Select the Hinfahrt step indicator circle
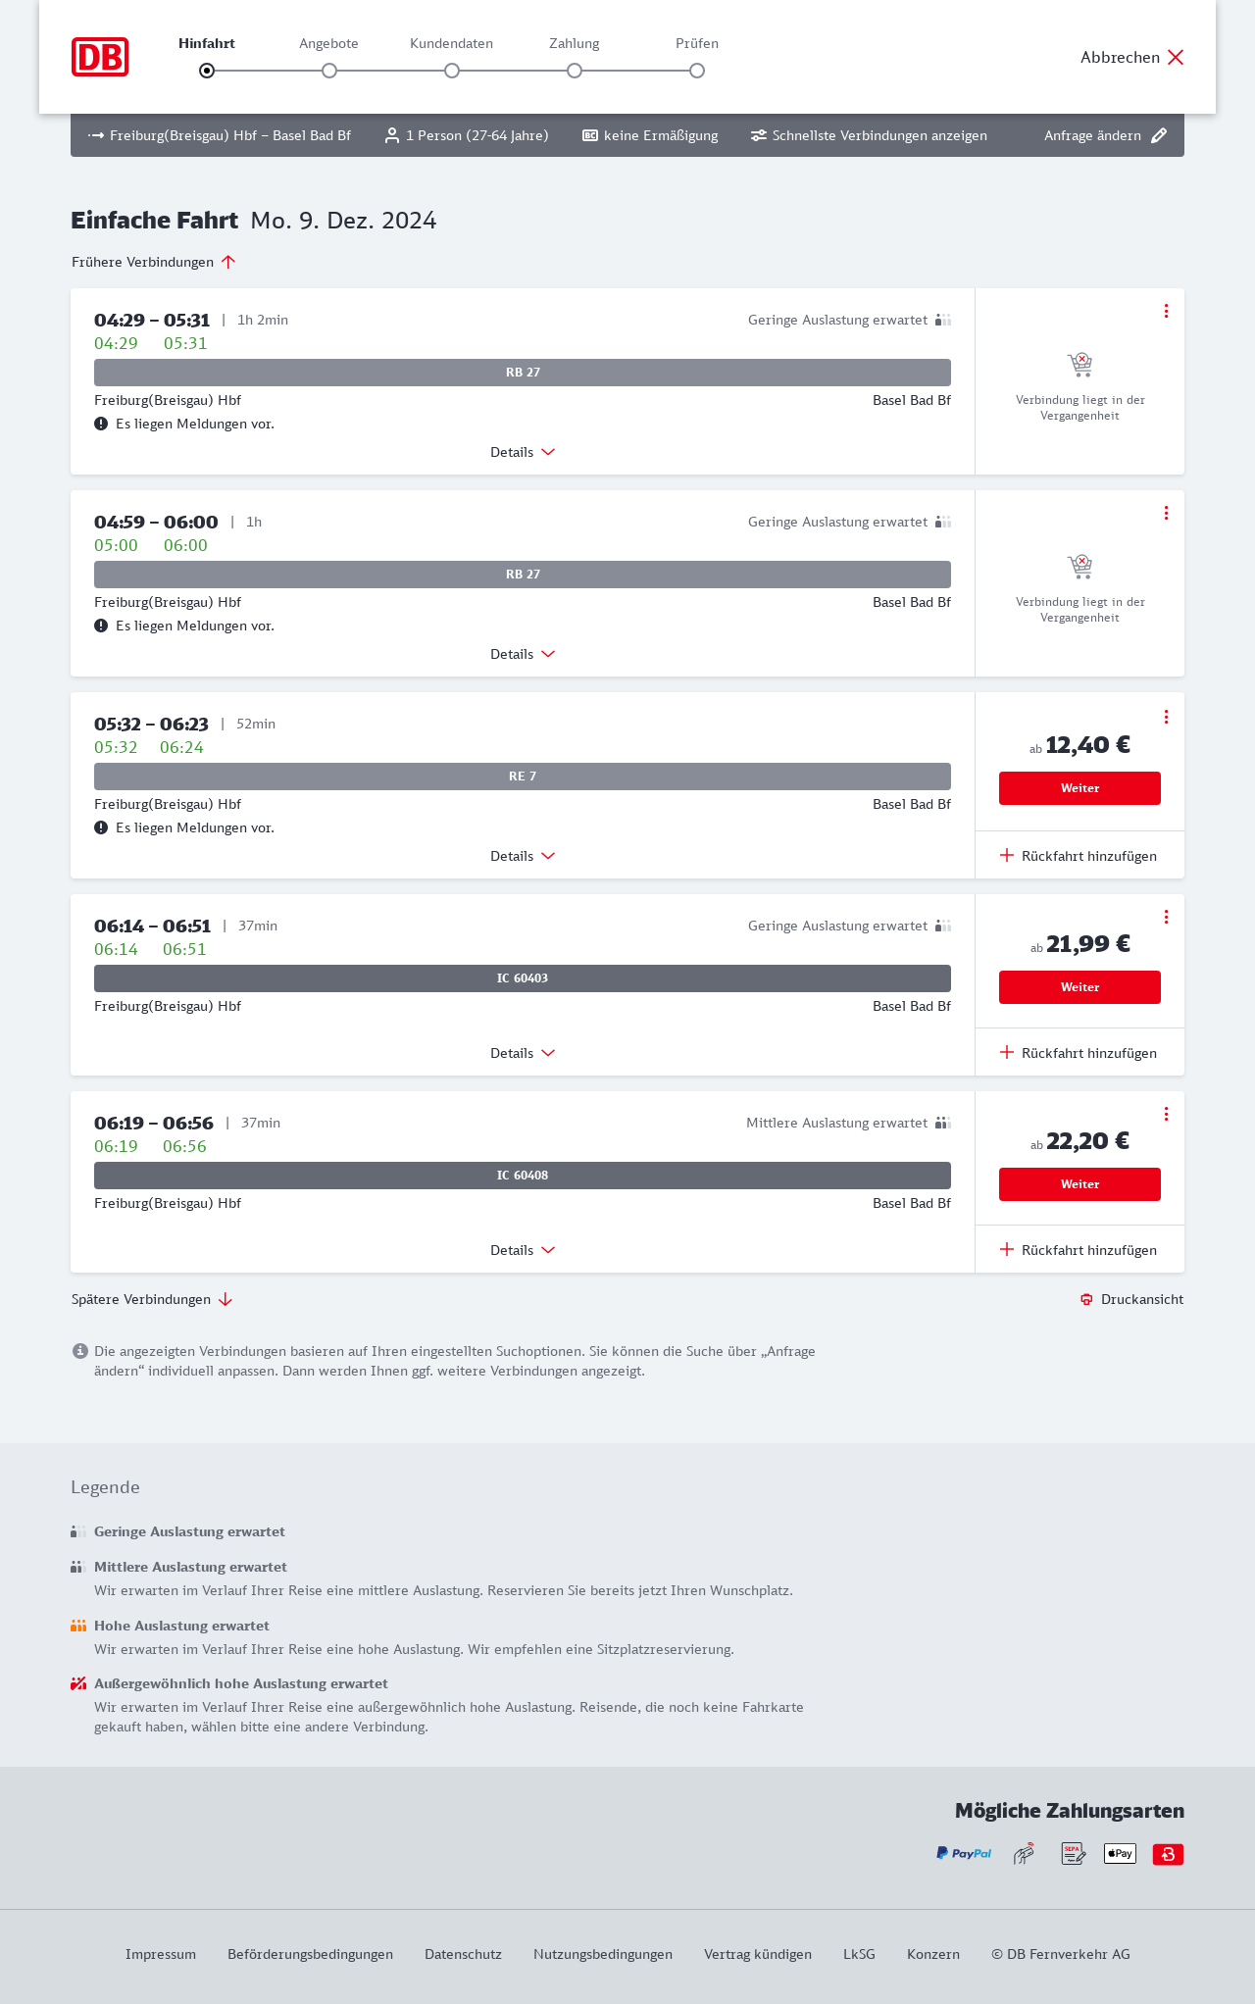Image resolution: width=1255 pixels, height=2004 pixels. pyautogui.click(x=207, y=71)
